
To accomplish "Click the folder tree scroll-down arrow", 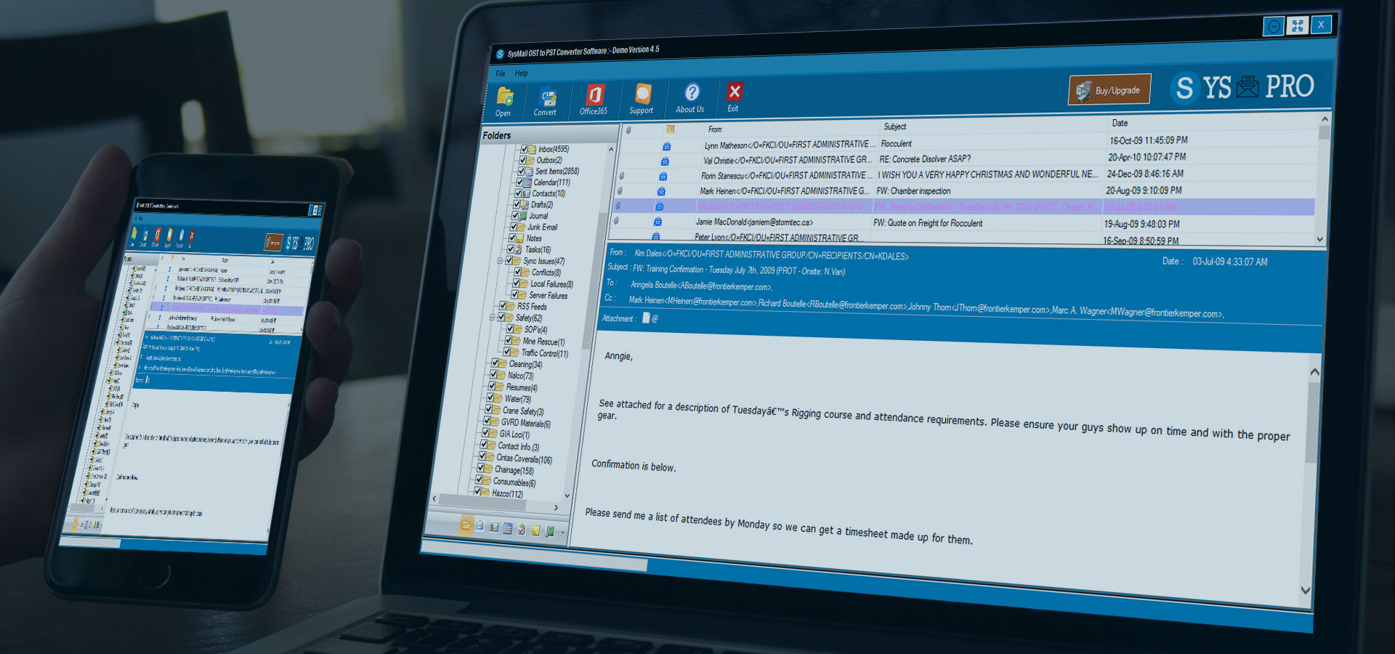I will 567,497.
